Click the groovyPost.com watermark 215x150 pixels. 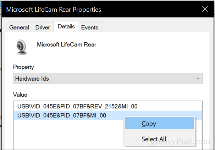(x=180, y=142)
